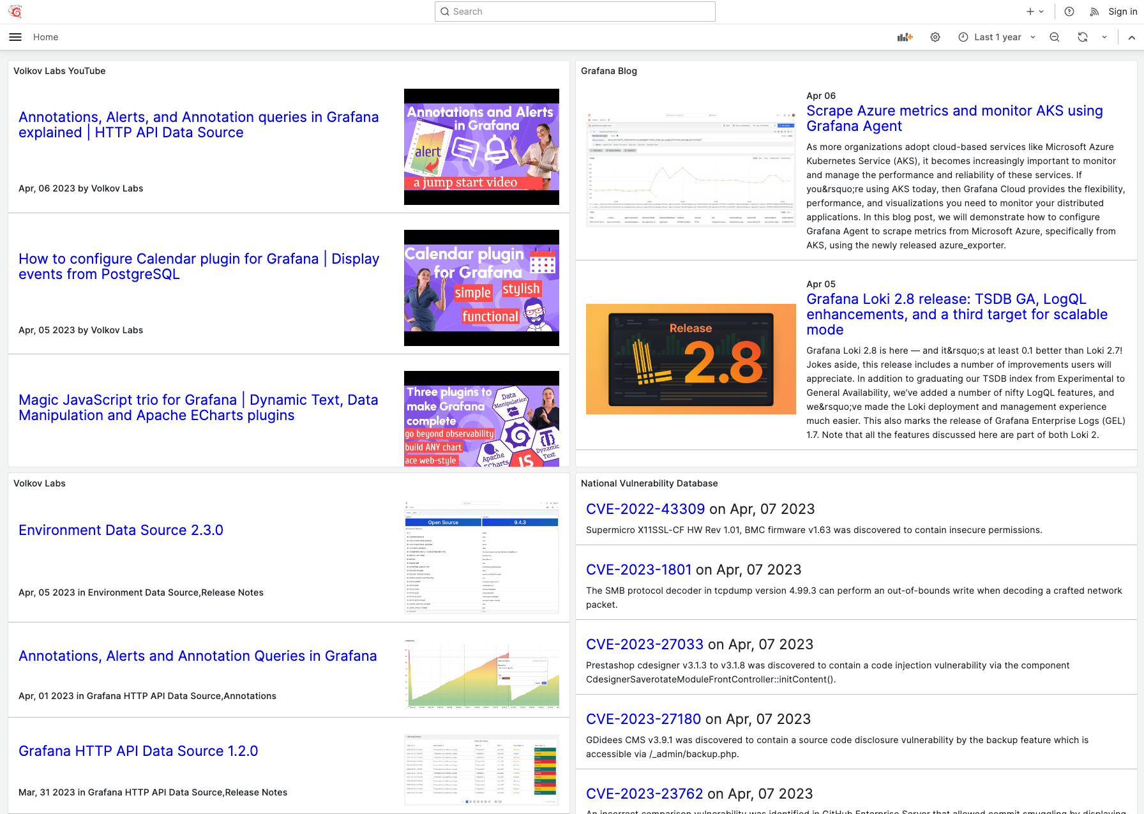
Task: Open the National Vulnerability Database panel title
Action: (649, 483)
